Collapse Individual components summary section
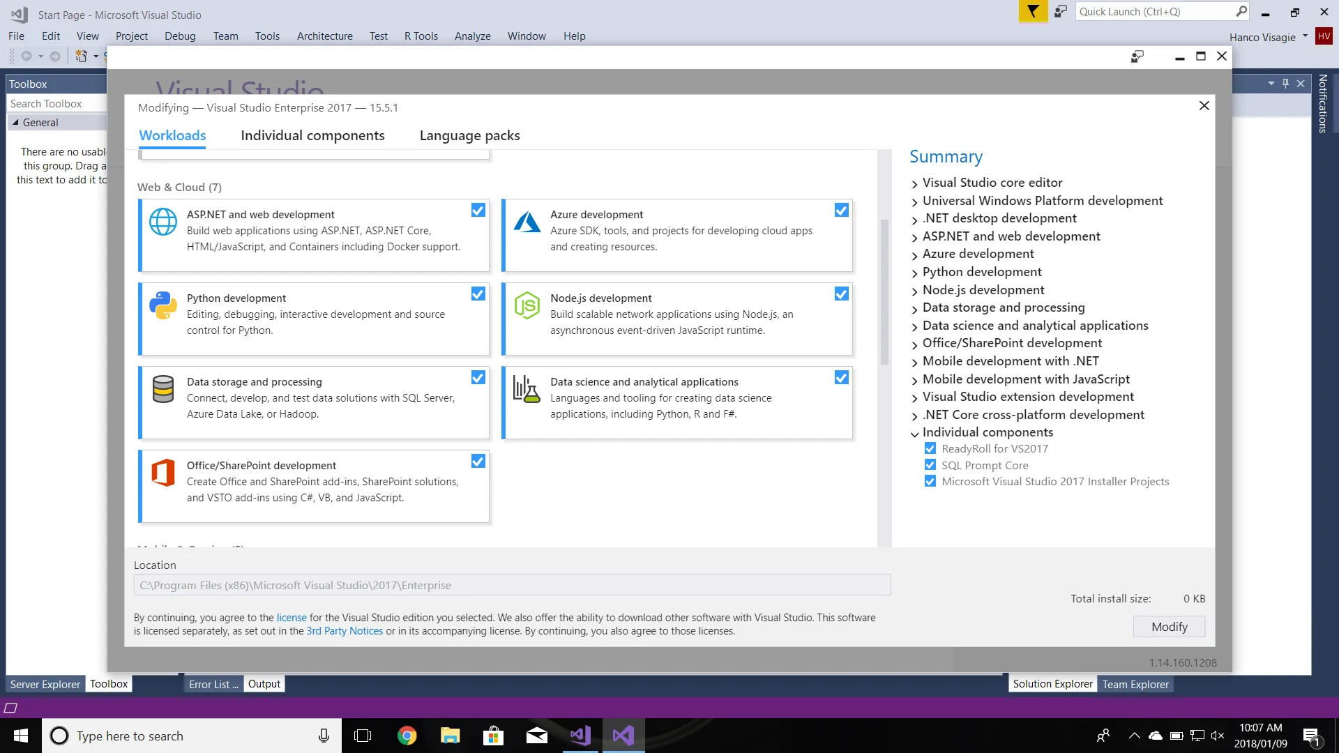This screenshot has width=1339, height=753. coord(915,434)
